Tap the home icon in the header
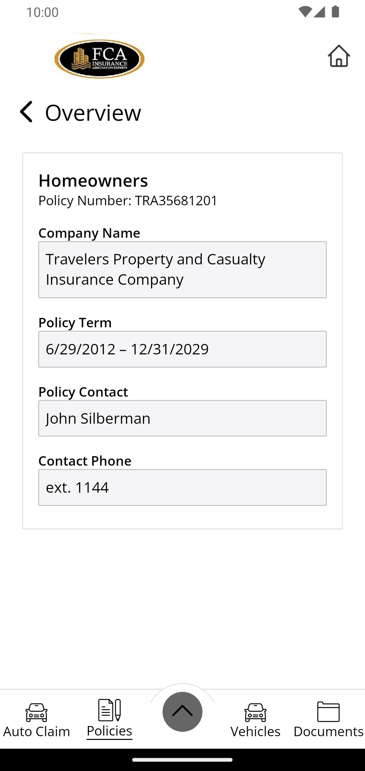The height and width of the screenshot is (771, 365). coord(339,56)
